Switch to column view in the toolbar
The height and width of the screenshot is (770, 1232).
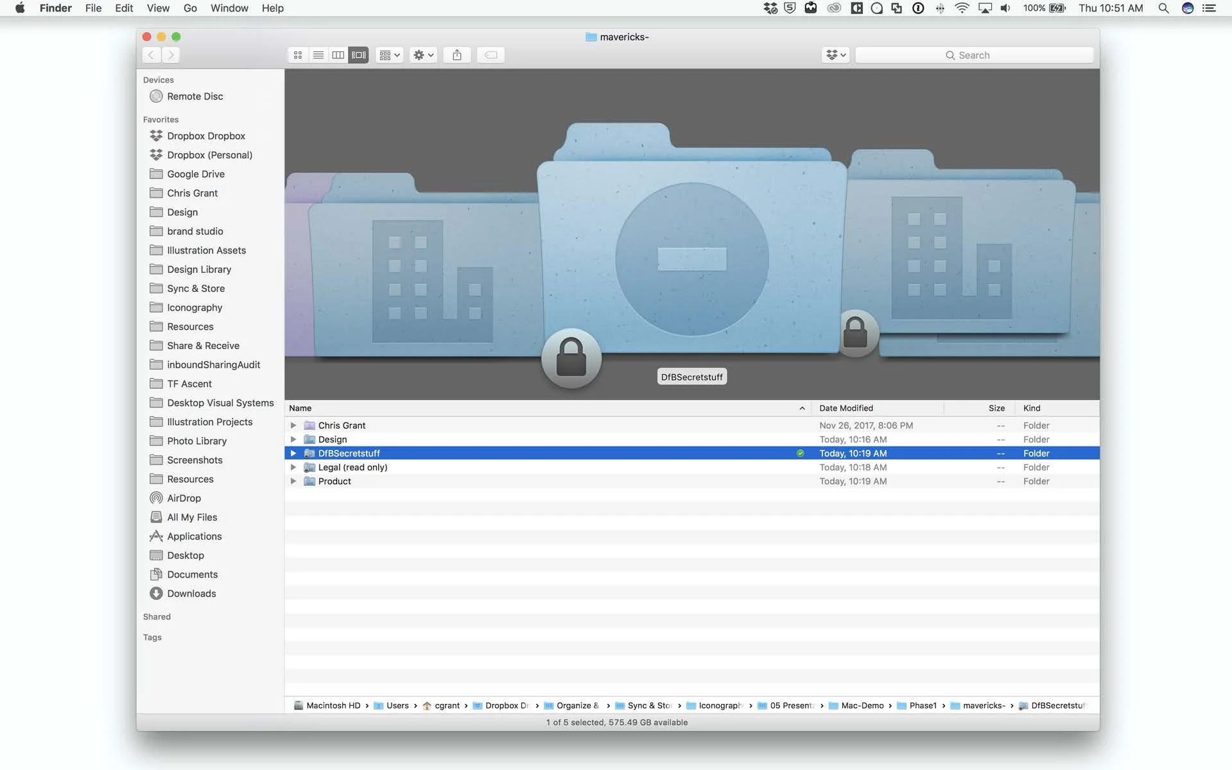[338, 55]
